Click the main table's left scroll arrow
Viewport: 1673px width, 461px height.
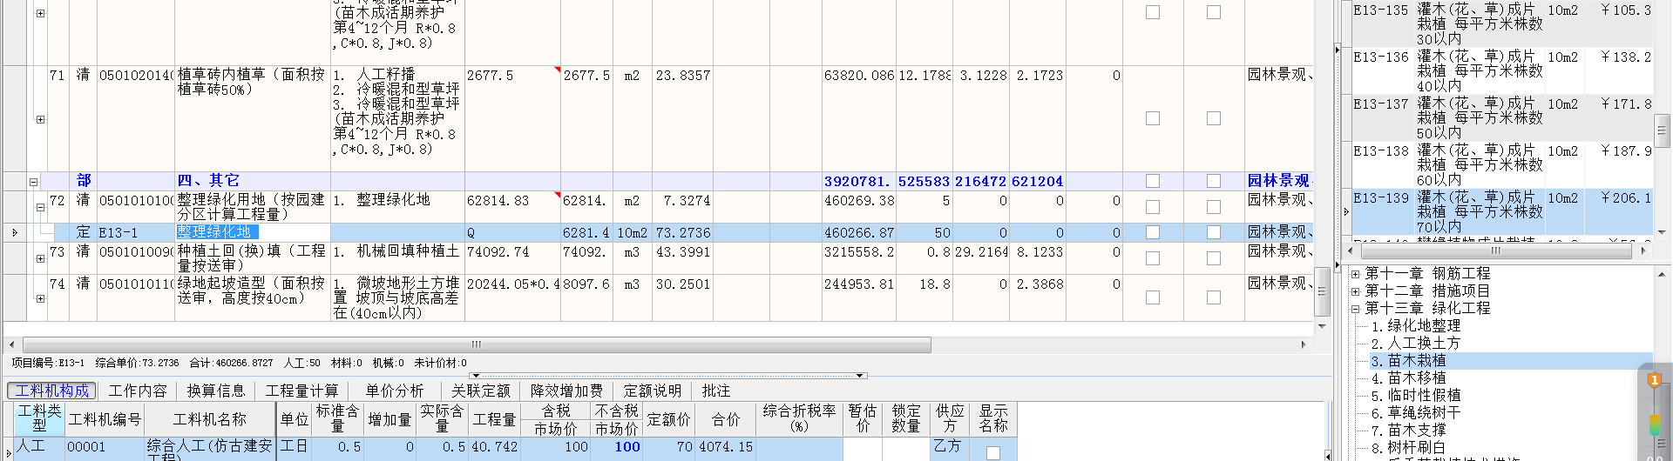(x=10, y=344)
